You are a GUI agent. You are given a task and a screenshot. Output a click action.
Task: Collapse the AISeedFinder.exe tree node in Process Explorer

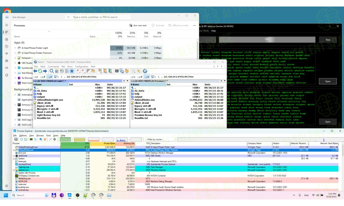click(x=14, y=150)
